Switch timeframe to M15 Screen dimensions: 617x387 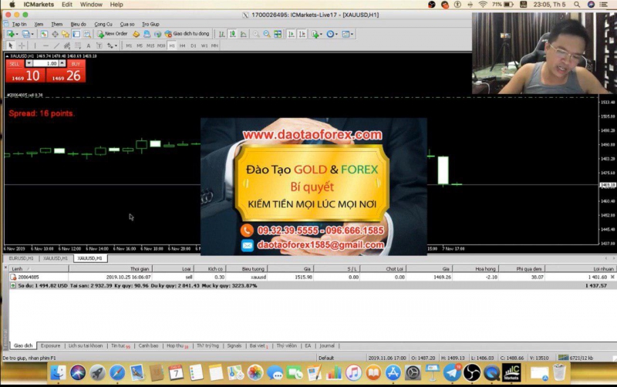150,45
